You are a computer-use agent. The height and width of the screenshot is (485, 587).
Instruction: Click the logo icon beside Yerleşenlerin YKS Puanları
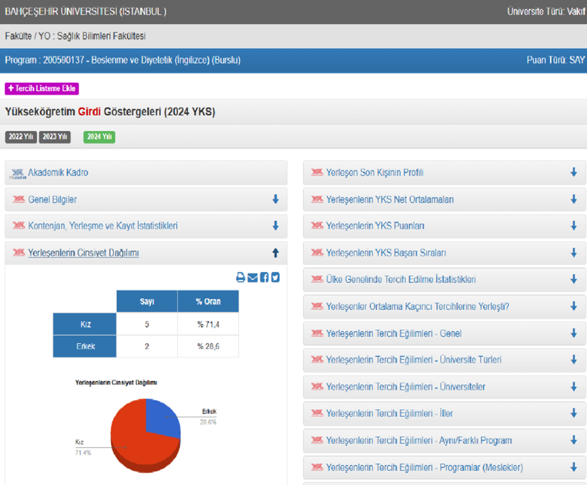(317, 226)
